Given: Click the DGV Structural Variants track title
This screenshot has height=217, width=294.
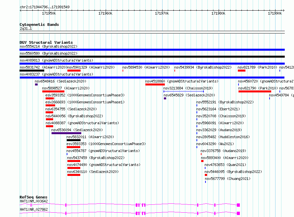Looking at the screenshot, I should (x=46, y=42).
